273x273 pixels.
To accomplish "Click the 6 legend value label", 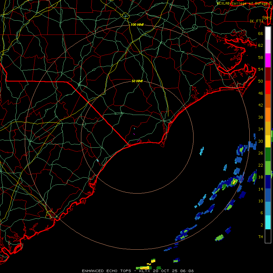I will 262,213.
